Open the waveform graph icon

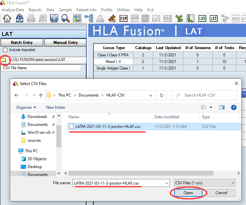[x=156, y=18]
